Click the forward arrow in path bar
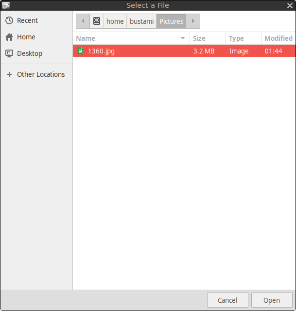This screenshot has width=296, height=311. 193,21
